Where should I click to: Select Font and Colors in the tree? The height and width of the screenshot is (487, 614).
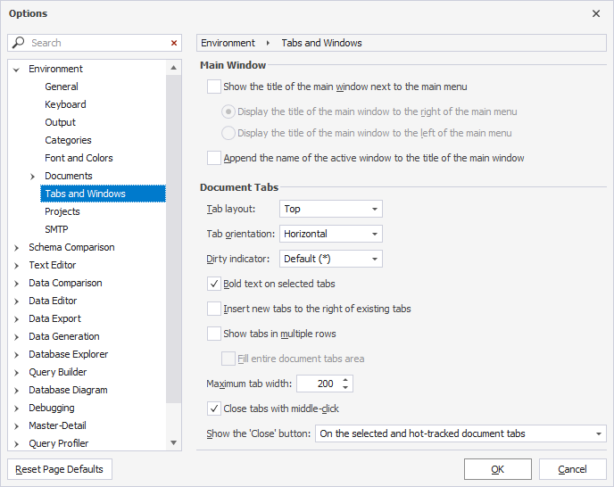pyautogui.click(x=79, y=158)
